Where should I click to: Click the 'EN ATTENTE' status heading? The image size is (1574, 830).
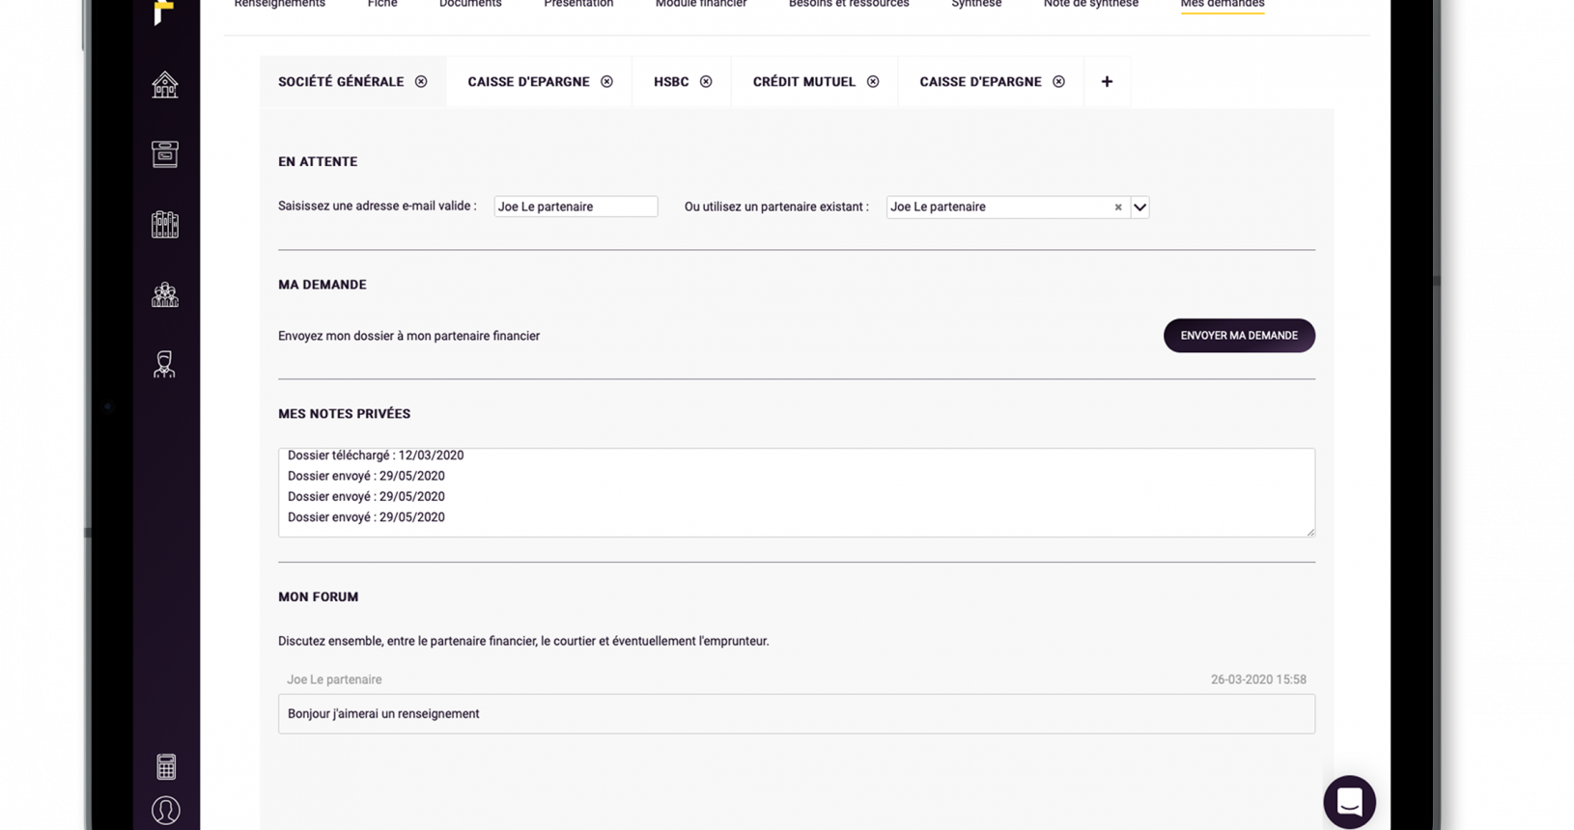318,162
